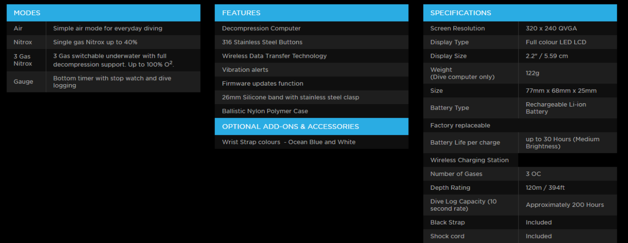
Task: Click the Screen Resolution specification label
Action: 457,28
